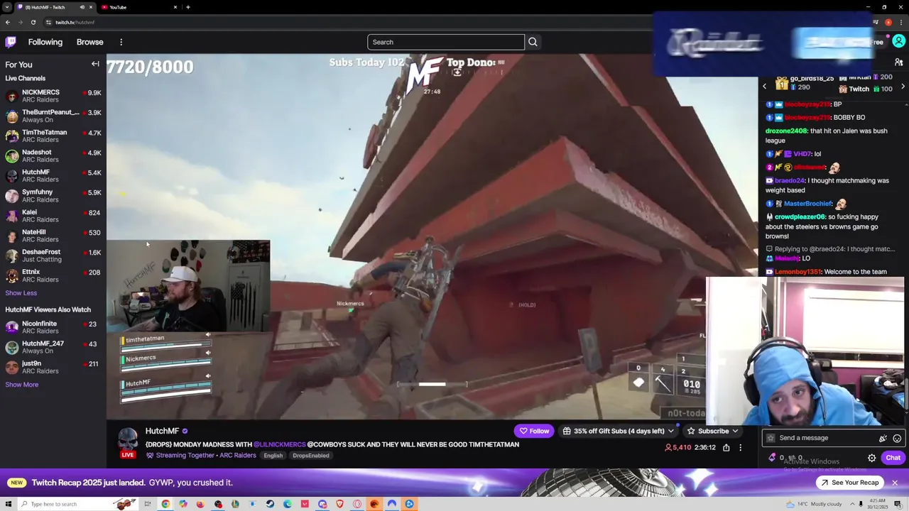Open the user profile avatar menu
909x511 pixels.
tap(898, 42)
